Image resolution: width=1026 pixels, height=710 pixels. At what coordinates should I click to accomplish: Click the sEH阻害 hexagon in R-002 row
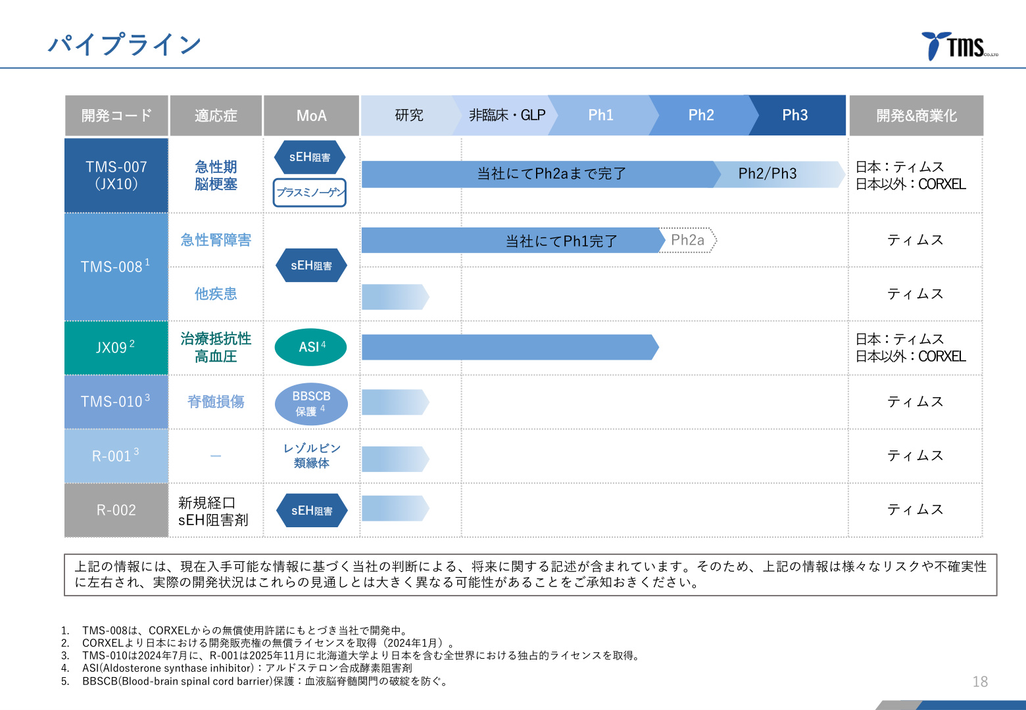coord(312,510)
